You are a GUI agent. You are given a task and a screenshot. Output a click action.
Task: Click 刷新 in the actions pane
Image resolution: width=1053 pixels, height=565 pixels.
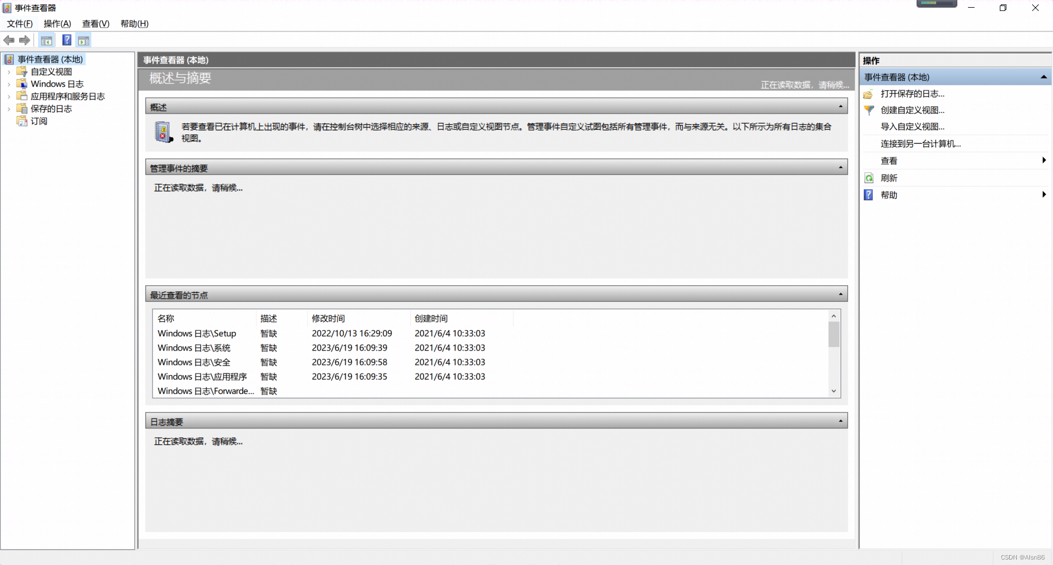click(x=889, y=178)
